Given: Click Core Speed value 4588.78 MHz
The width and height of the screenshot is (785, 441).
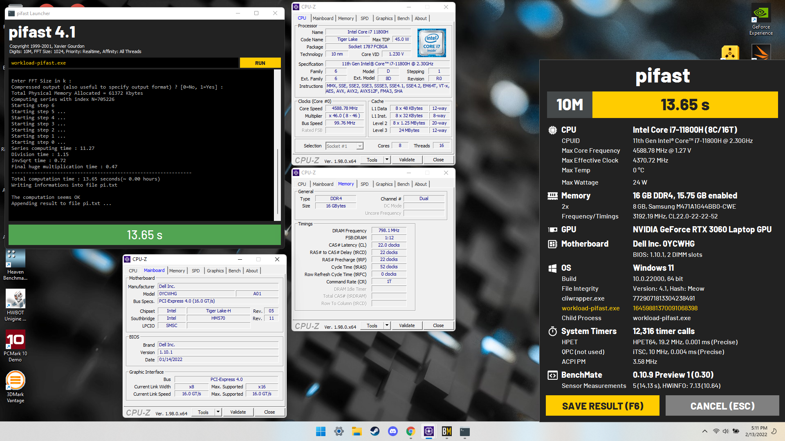Looking at the screenshot, I should click(344, 109).
